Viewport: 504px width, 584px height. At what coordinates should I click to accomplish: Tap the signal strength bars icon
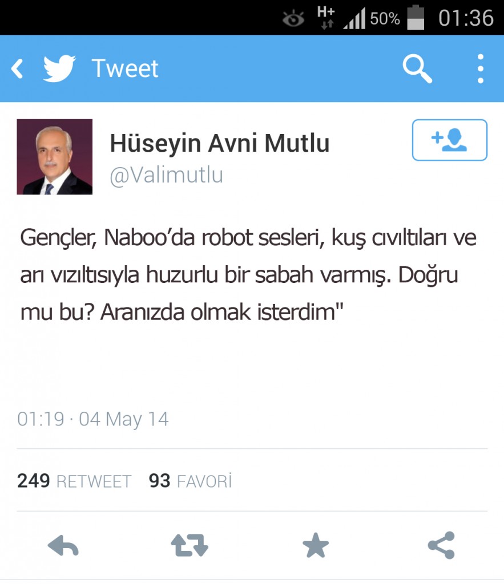(354, 19)
